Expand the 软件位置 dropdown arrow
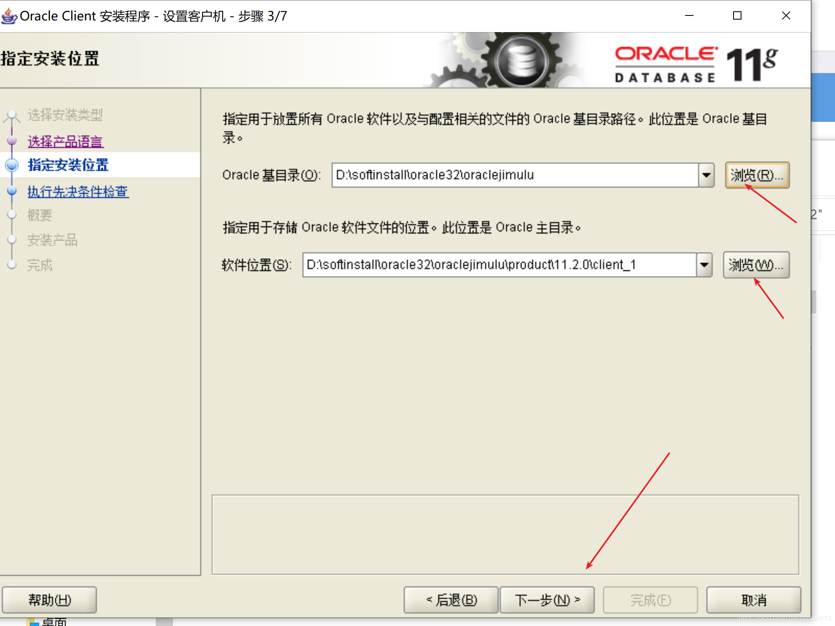 point(704,265)
